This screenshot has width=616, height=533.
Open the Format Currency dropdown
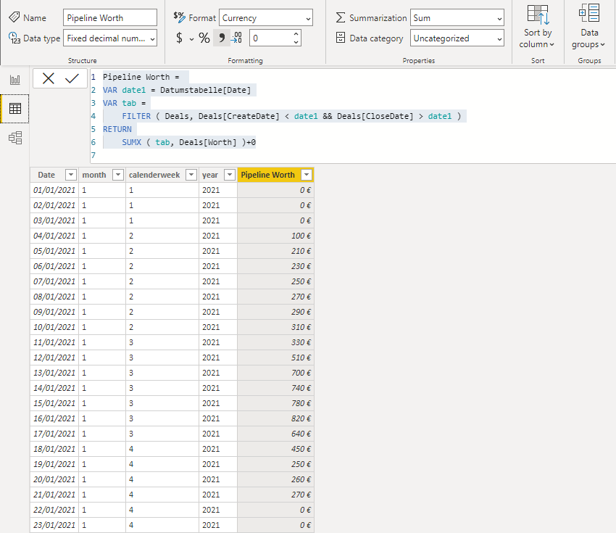pos(266,17)
